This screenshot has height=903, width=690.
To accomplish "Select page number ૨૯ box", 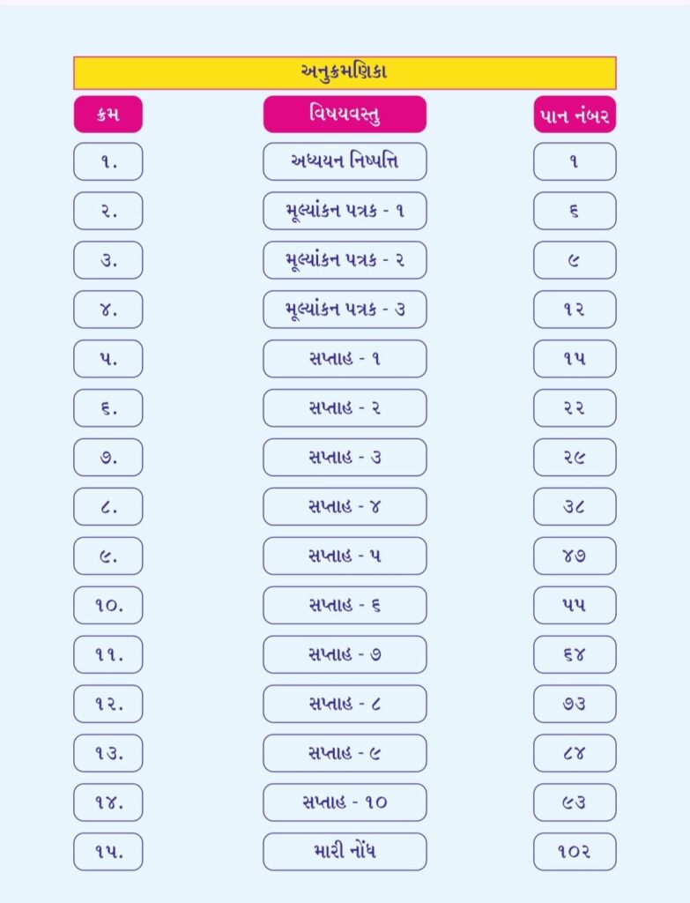I will click(x=575, y=457).
